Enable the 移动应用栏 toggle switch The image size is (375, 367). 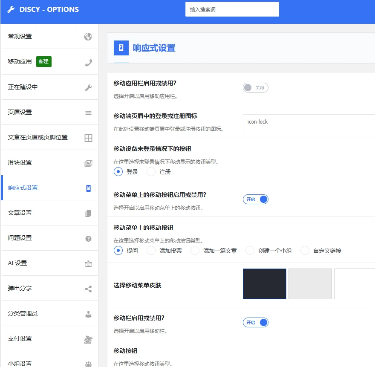click(x=255, y=87)
